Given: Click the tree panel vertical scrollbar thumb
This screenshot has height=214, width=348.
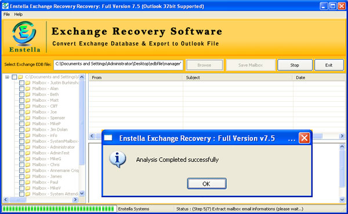Looking at the screenshot, I should click(x=82, y=123).
